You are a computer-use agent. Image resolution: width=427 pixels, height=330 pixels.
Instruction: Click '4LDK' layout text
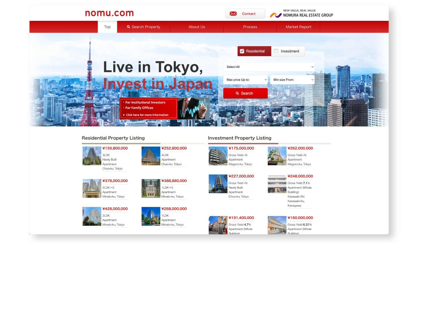coord(165,155)
